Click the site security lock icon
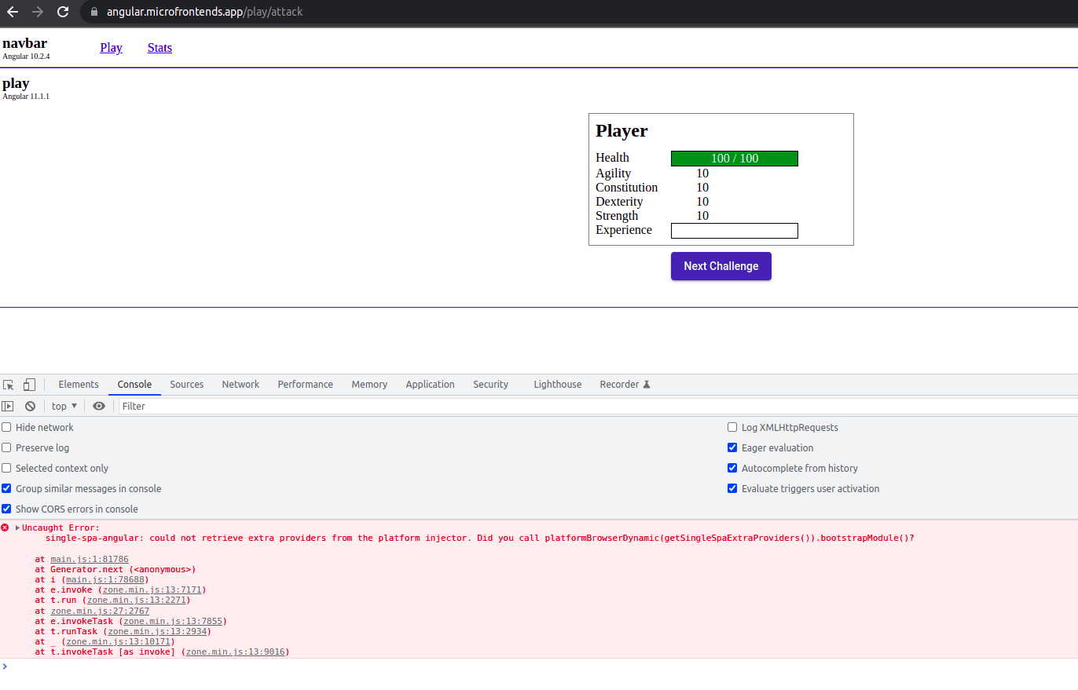This screenshot has width=1078, height=690. 93,12
